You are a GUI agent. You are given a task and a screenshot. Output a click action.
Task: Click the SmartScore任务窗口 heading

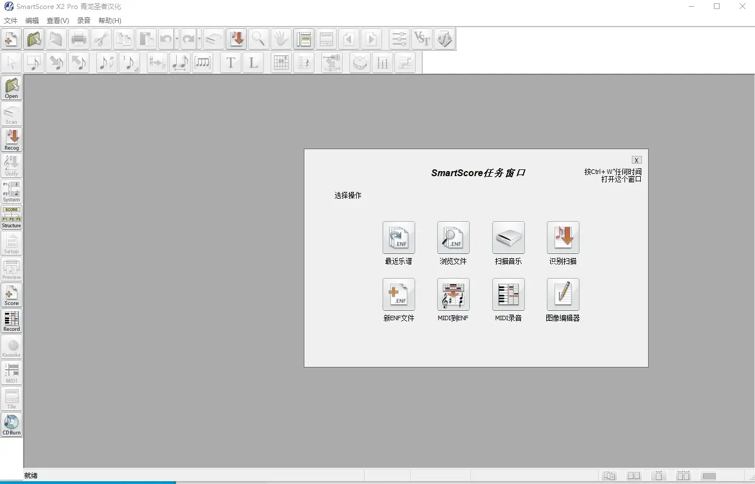478,173
